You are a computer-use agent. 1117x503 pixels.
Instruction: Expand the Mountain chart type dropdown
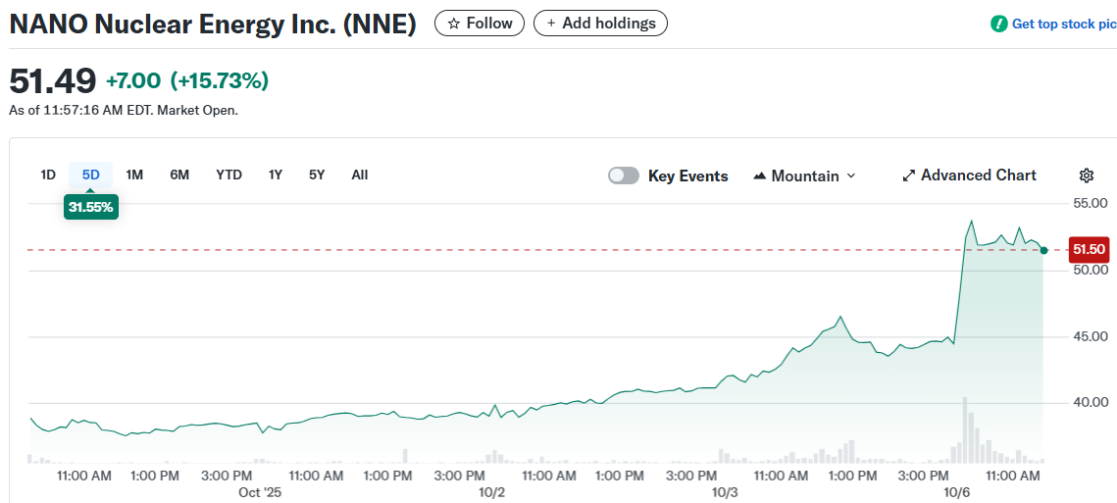tap(850, 176)
